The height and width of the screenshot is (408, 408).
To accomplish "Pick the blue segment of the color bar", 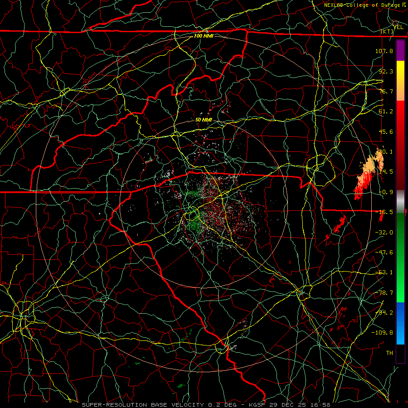I will 400,323.
